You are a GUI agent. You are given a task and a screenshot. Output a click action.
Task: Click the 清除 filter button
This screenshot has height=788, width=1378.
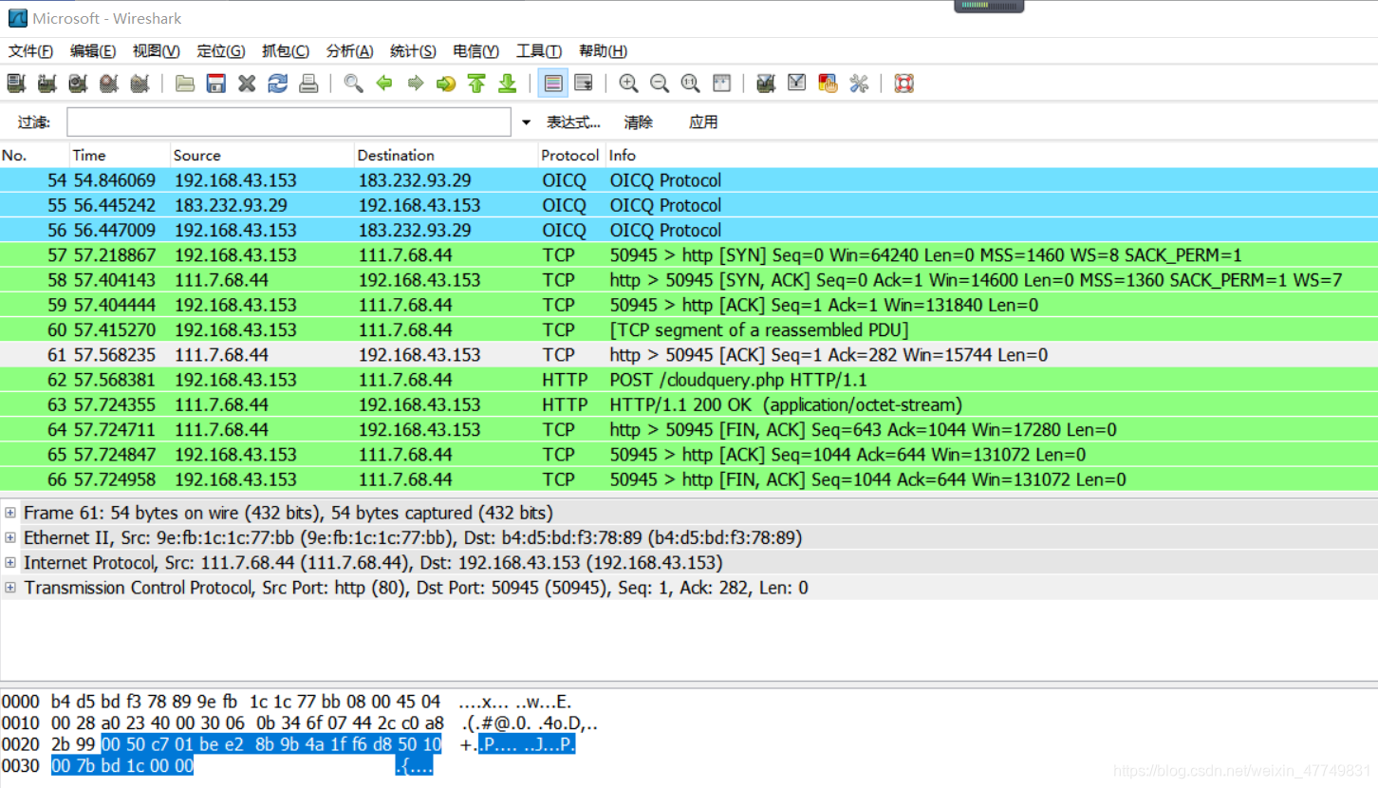pyautogui.click(x=638, y=122)
